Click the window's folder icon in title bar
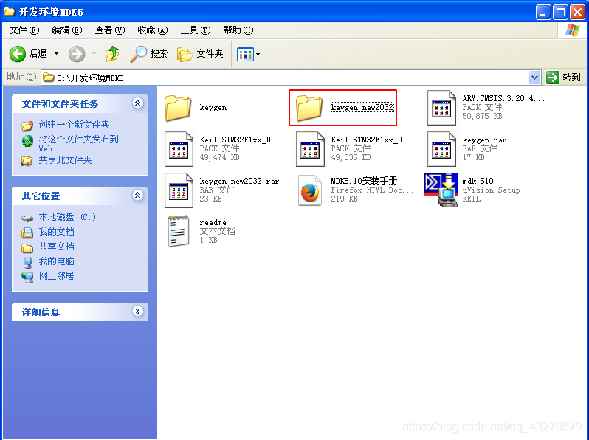 click(x=9, y=12)
